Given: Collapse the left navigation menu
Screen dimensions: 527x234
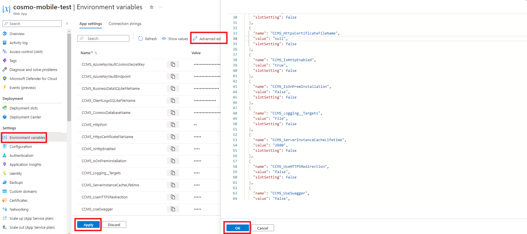Looking at the screenshot, I should tap(67, 24).
